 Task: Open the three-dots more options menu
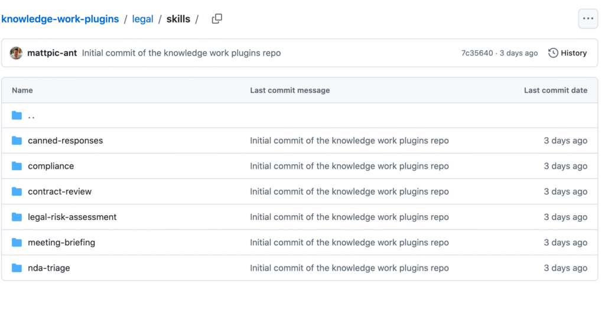(x=587, y=19)
